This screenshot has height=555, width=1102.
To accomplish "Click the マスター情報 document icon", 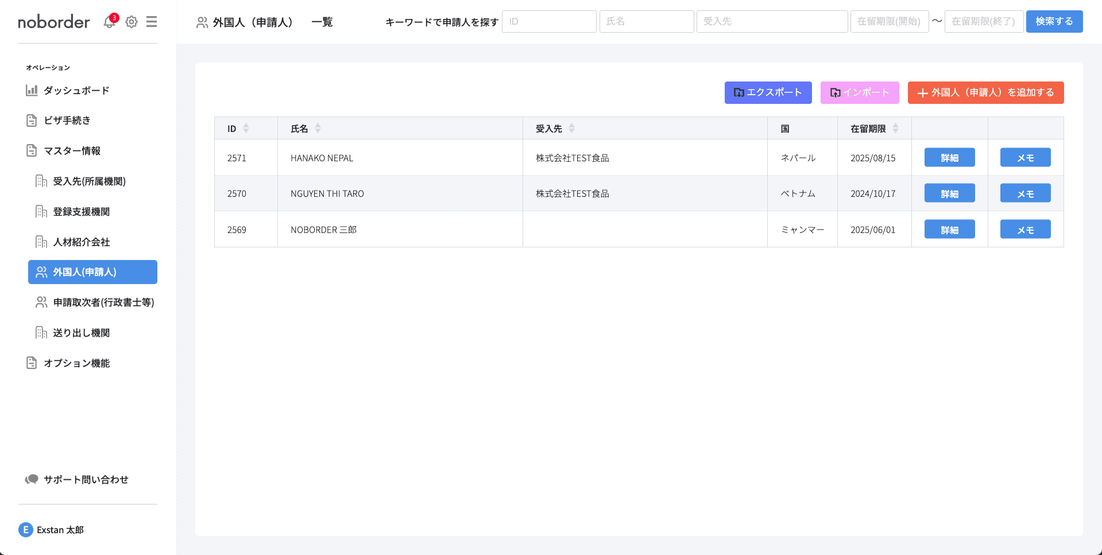I will pos(32,150).
